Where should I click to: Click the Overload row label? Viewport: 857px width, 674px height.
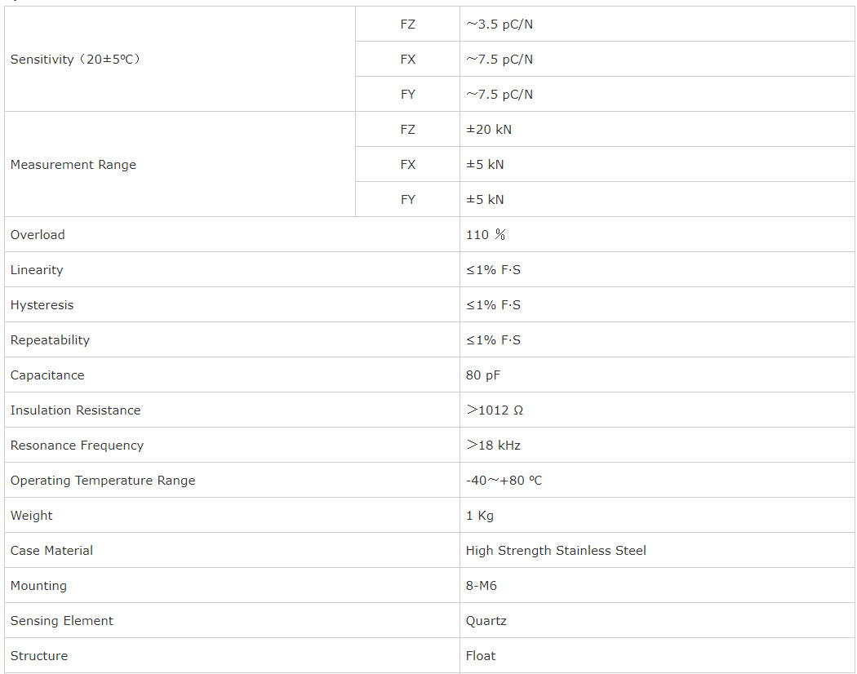coord(38,234)
